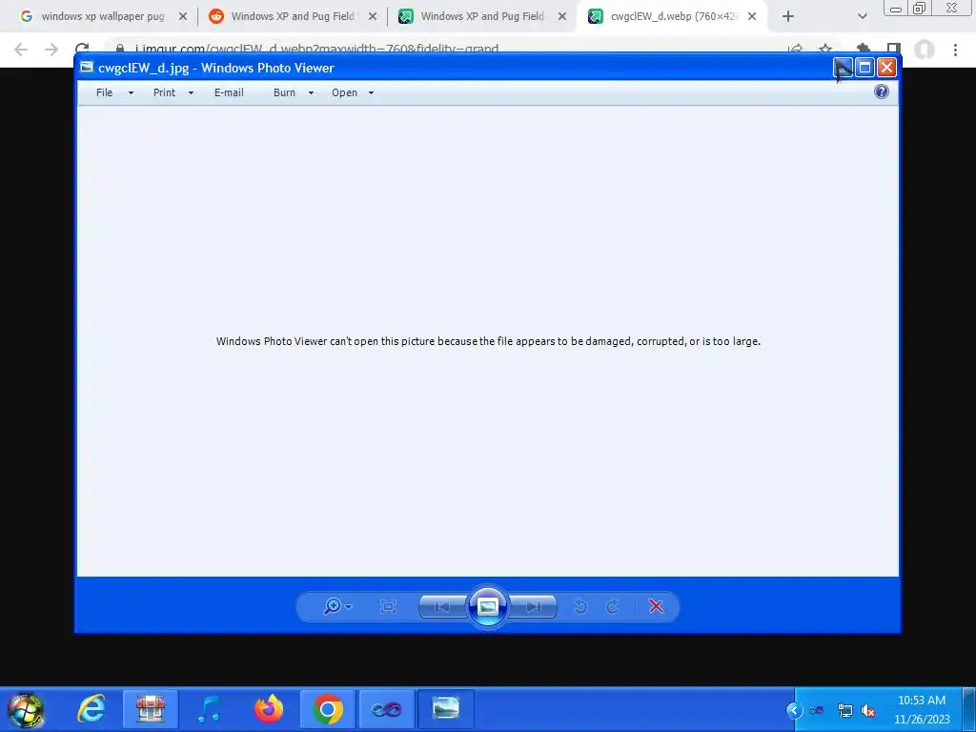Close the Windows Photo Viewer window

886,68
